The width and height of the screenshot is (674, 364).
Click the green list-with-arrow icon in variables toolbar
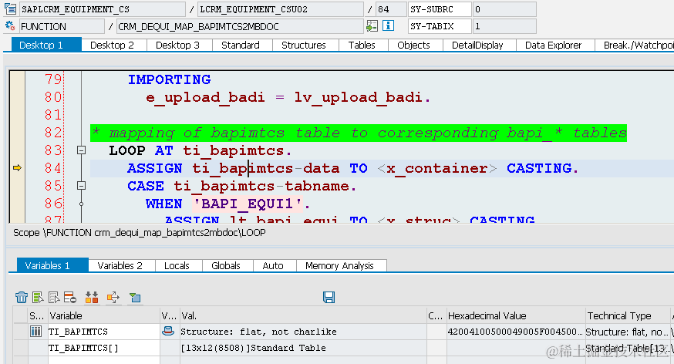[38, 297]
